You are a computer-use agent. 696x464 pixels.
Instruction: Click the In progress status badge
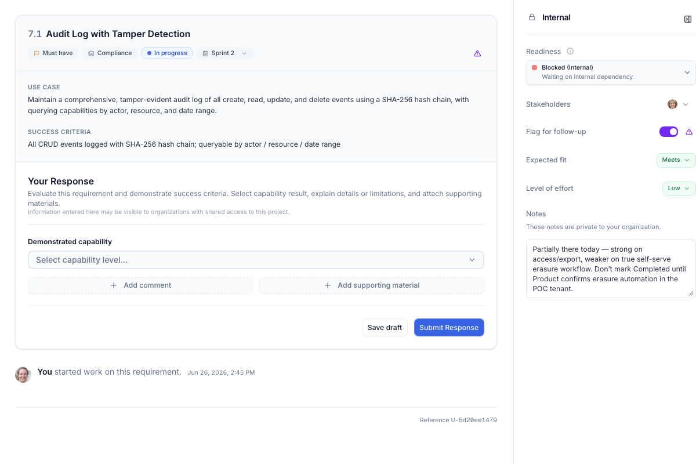coord(167,53)
